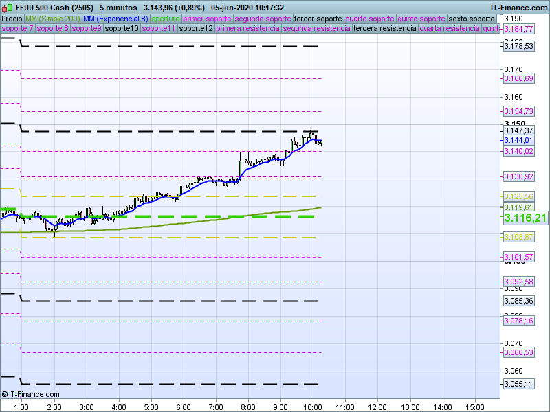The height and width of the screenshot is (412, 550).
Task: Select 'soporte10' legend label
Action: point(122,29)
